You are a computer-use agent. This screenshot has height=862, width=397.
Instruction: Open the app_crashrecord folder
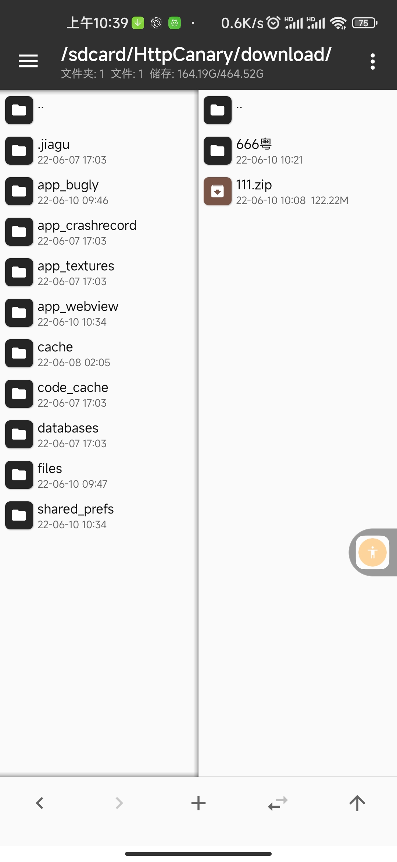[x=99, y=232]
